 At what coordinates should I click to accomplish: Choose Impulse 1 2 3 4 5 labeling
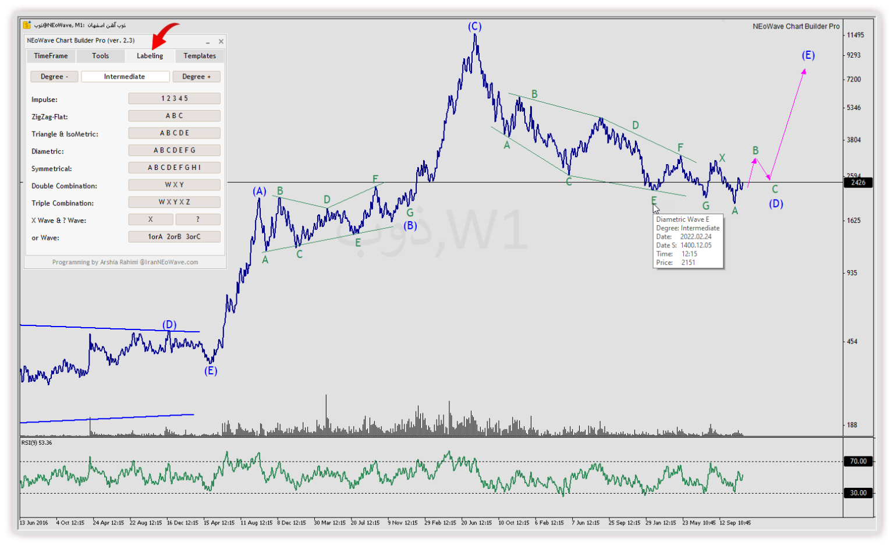174,99
